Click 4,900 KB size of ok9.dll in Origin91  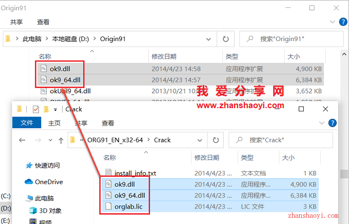point(308,69)
